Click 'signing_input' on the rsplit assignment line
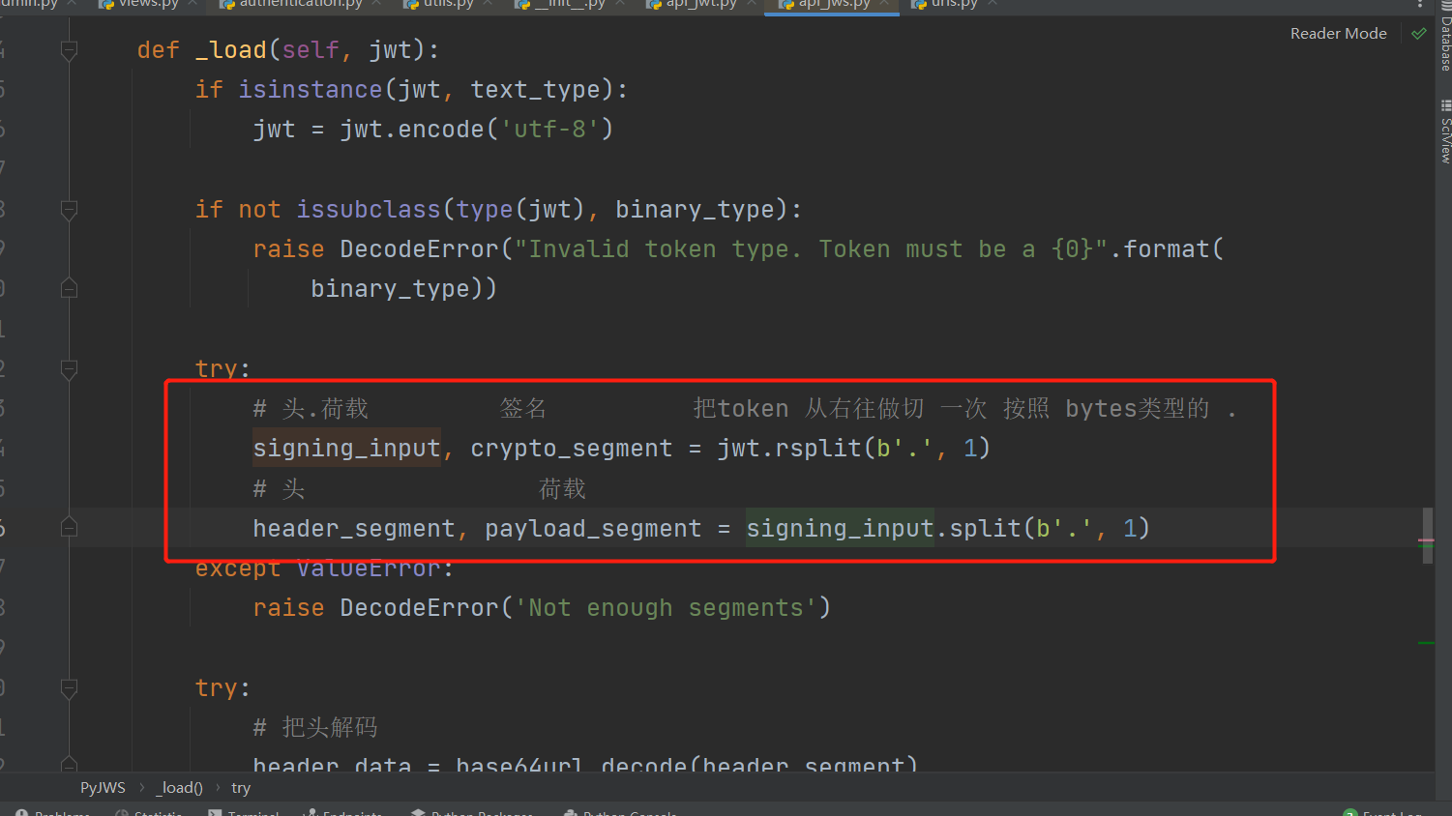Image resolution: width=1452 pixels, height=816 pixels. 346,449
